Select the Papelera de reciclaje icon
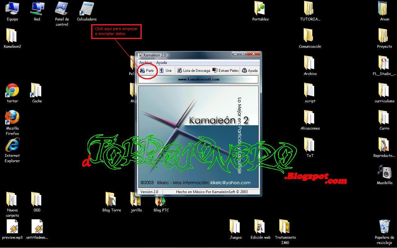 [x=385, y=232]
